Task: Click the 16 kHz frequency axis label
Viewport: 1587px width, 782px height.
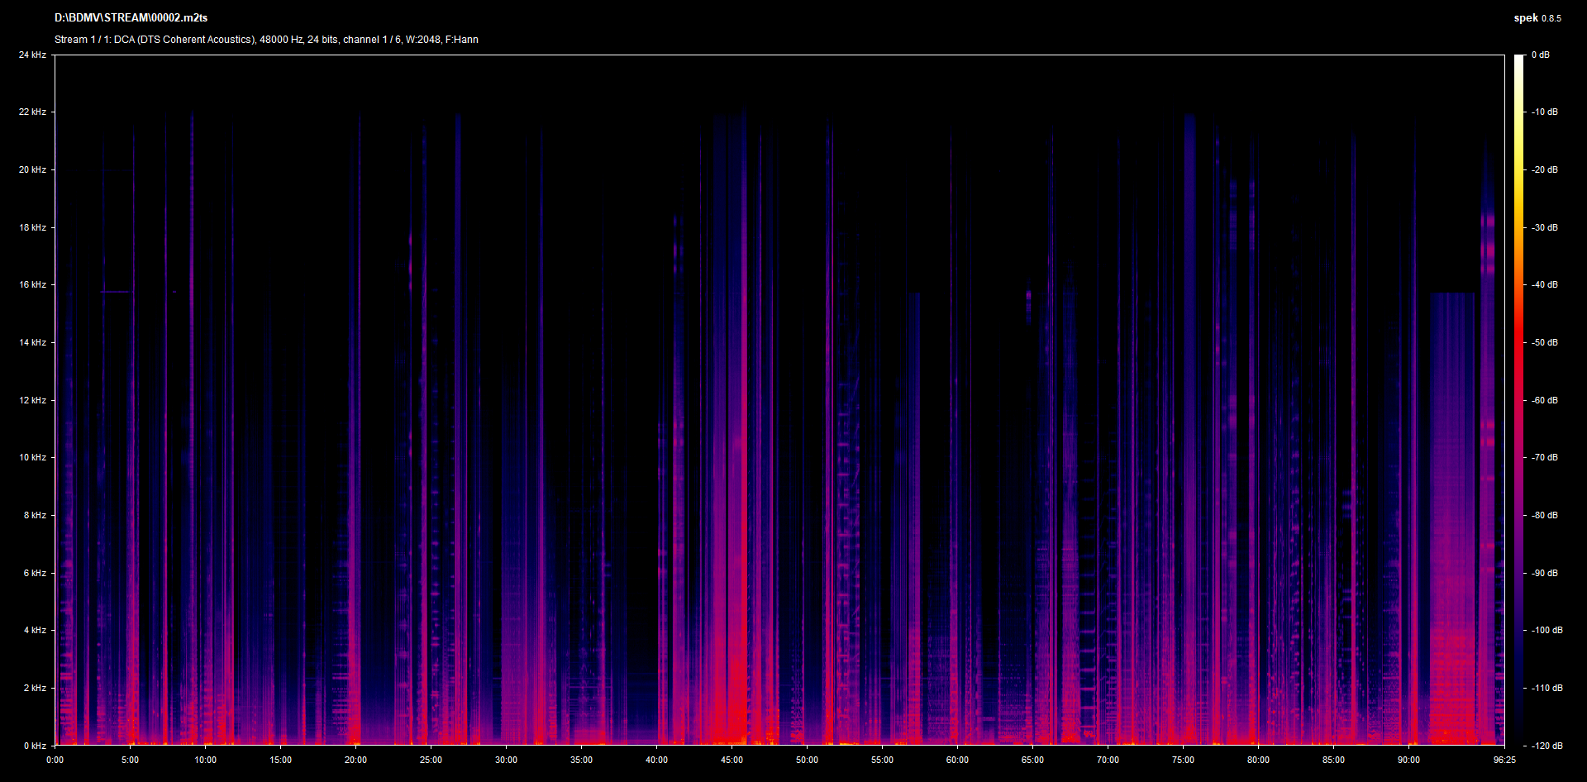Action: [x=32, y=284]
